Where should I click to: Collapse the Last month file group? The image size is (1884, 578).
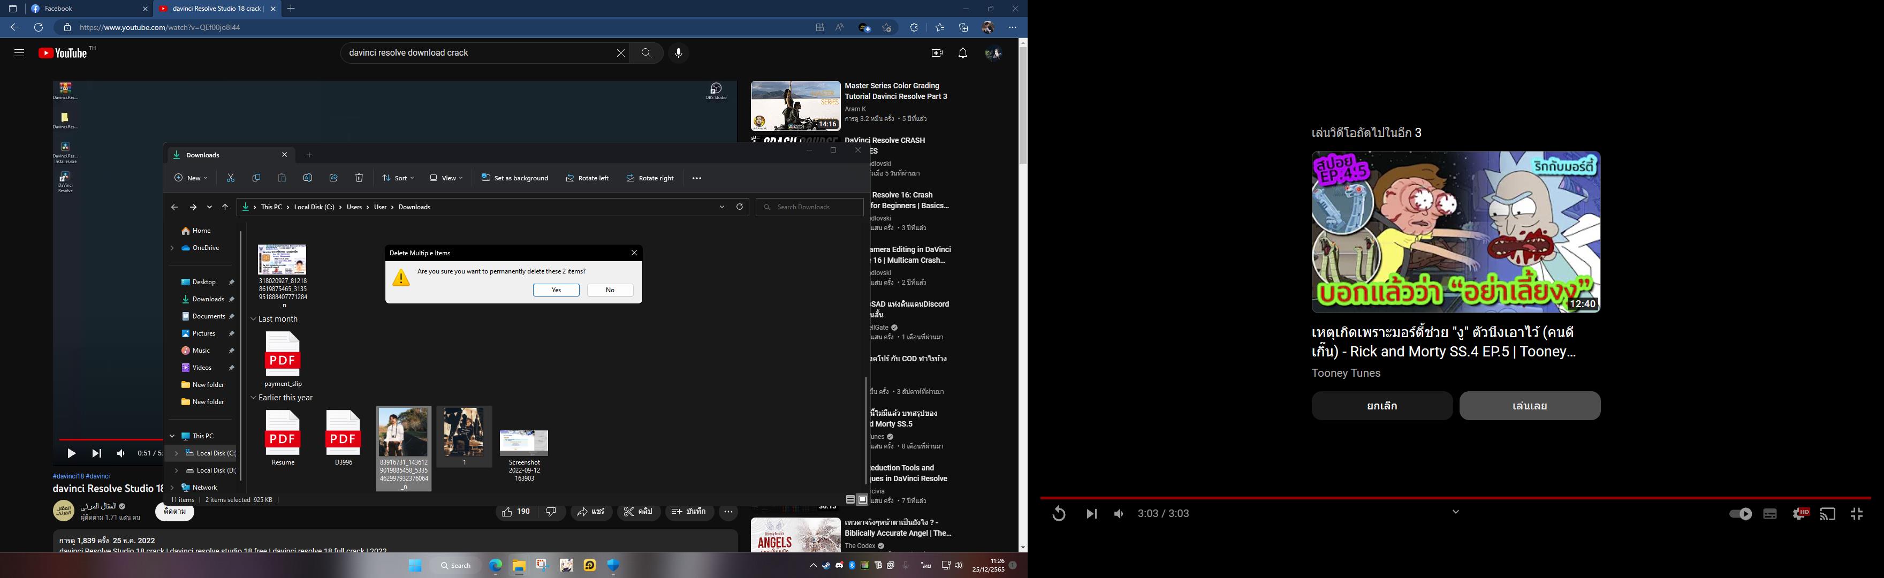tap(254, 319)
